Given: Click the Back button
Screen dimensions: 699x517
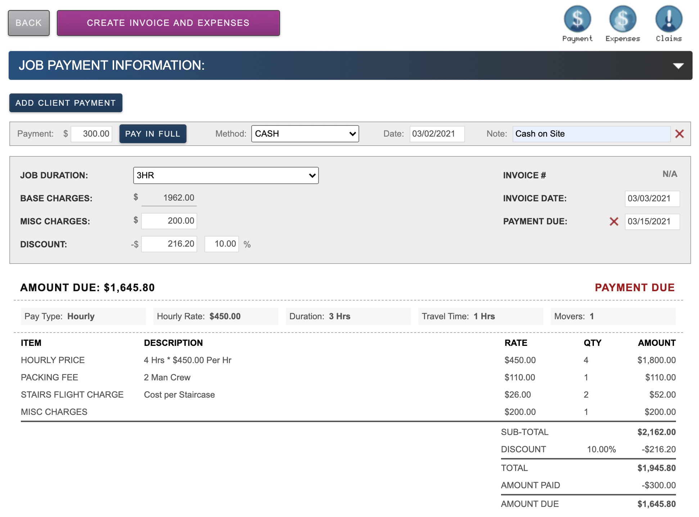Looking at the screenshot, I should tap(29, 23).
